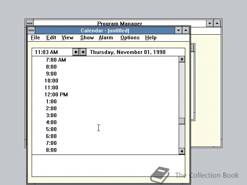The width and height of the screenshot is (247, 185).
Task: Open Program Manager control menu box
Action: click(30, 23)
